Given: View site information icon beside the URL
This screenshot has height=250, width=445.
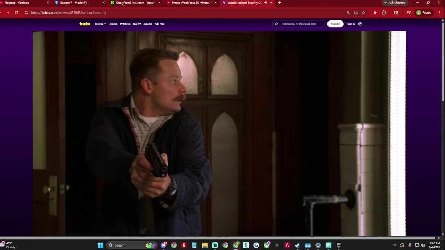Looking at the screenshot, I should [26, 12].
